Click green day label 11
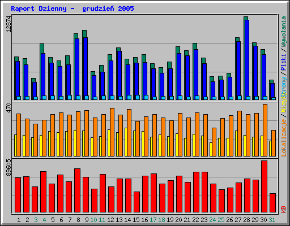 [102, 220]
